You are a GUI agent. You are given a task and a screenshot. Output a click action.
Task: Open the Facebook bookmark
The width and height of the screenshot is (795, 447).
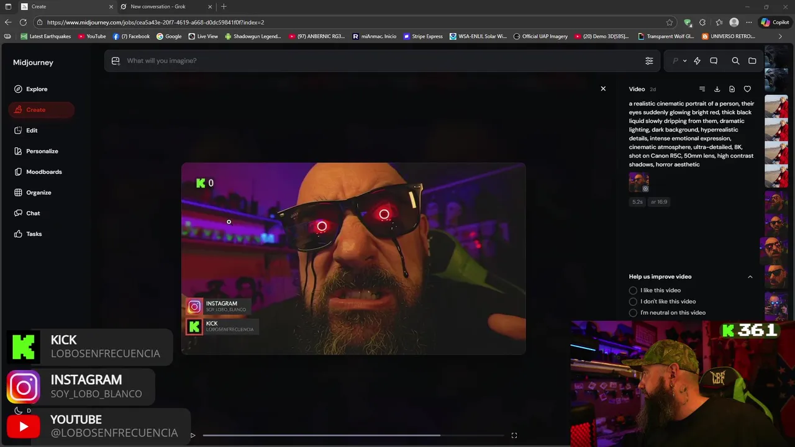click(131, 37)
